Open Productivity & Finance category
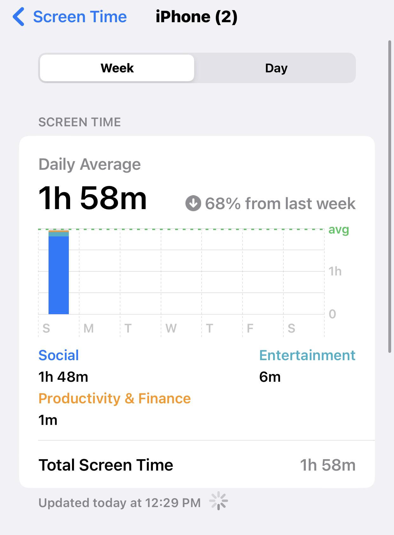Screen dimensions: 394x535 coord(115,398)
